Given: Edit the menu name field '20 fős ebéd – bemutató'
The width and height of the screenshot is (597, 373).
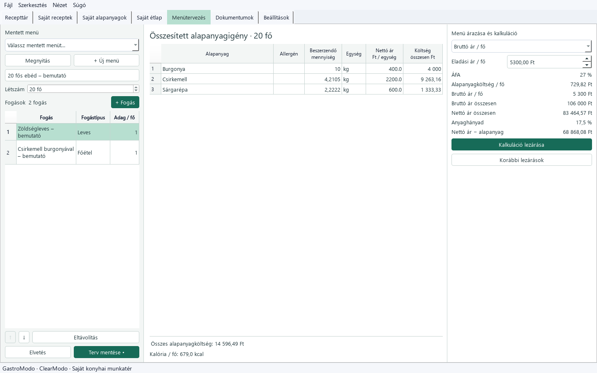Looking at the screenshot, I should (x=72, y=75).
